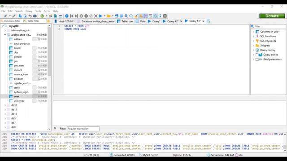Select the system_login table
Viewport: 287px width, 161px height.
[x=21, y=92]
